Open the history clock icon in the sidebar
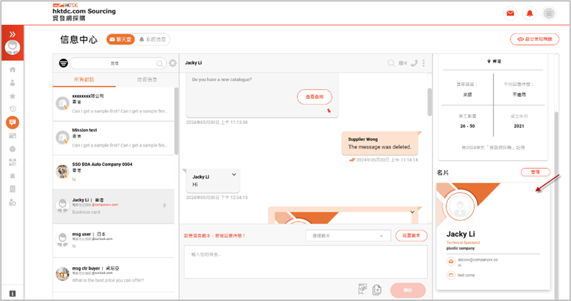This screenshot has width=571, height=301. click(x=12, y=109)
